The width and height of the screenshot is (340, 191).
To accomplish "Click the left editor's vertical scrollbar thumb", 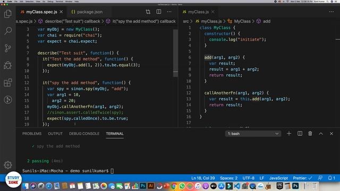I will 175,53.
